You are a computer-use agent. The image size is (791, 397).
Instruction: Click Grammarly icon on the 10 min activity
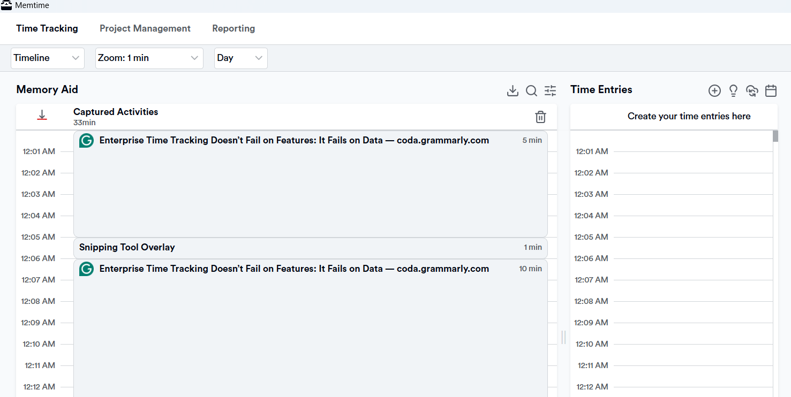[x=86, y=269]
